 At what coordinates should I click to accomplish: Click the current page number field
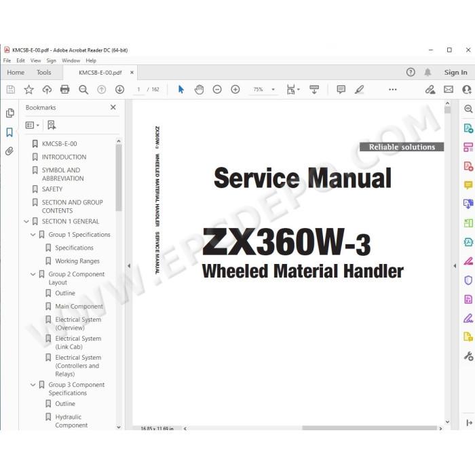click(138, 90)
